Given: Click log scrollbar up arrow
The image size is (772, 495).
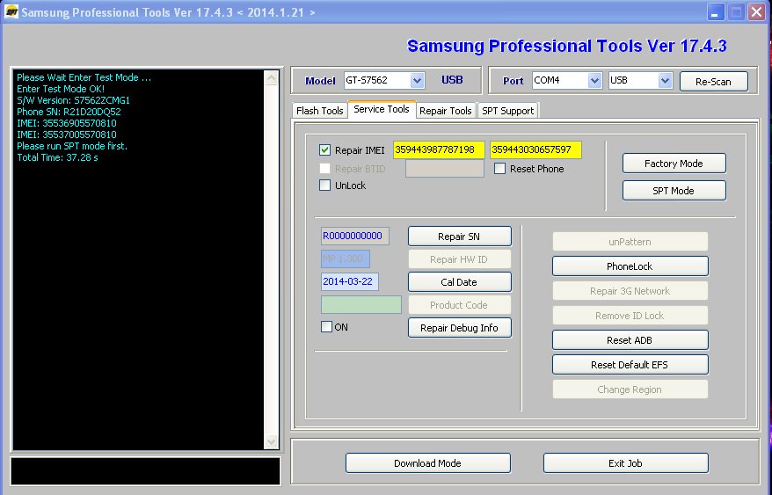Looking at the screenshot, I should pyautogui.click(x=272, y=78).
